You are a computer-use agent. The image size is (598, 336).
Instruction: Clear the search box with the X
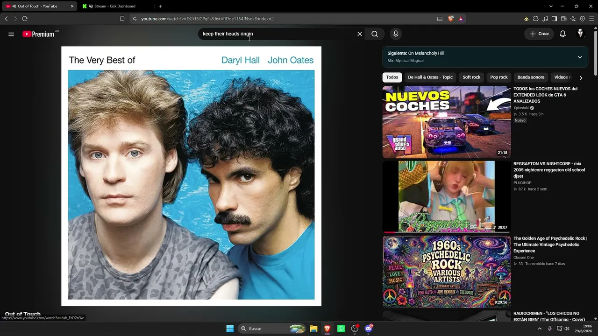(x=360, y=34)
